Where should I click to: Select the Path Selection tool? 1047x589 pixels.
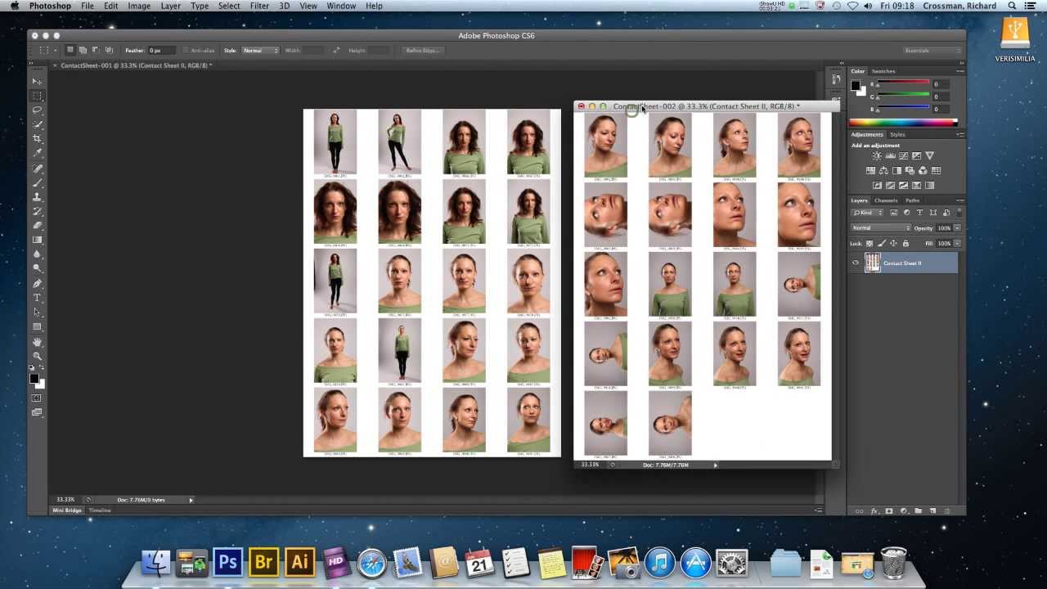tap(38, 312)
